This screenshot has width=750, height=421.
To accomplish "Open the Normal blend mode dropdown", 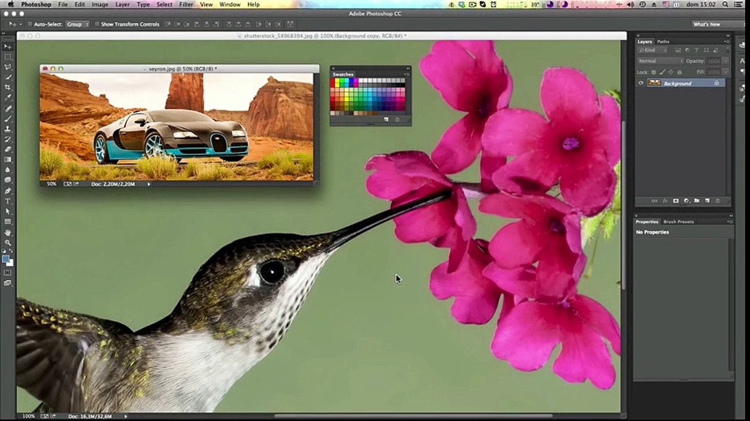I will pos(660,61).
